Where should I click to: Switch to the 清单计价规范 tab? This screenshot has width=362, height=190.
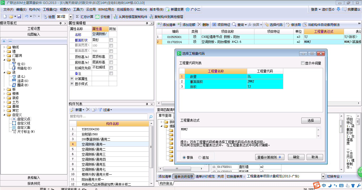205,177
